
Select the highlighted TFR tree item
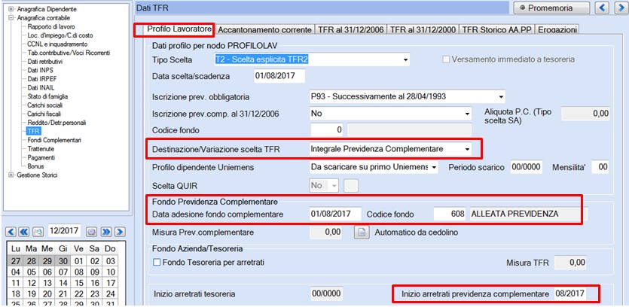pyautogui.click(x=33, y=132)
